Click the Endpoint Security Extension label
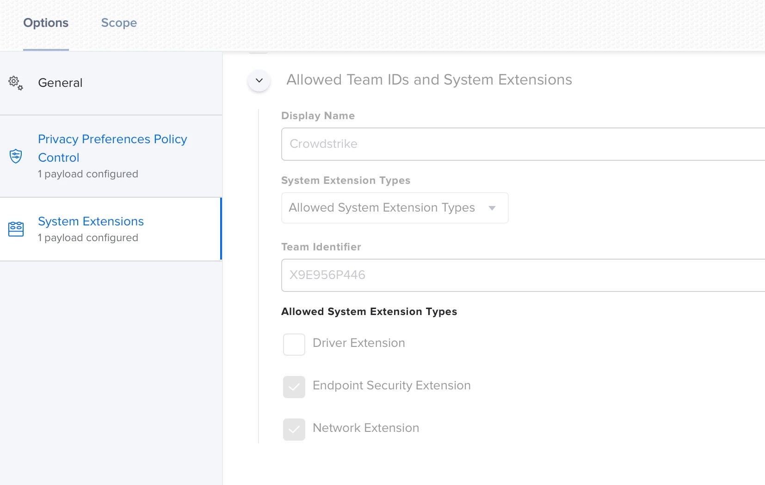This screenshot has height=485, width=765. pyautogui.click(x=392, y=386)
